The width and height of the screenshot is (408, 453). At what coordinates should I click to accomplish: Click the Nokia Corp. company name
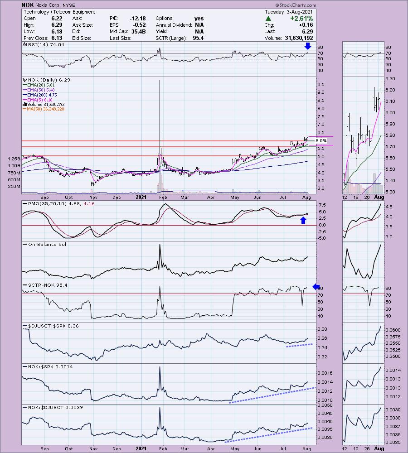(48, 5)
